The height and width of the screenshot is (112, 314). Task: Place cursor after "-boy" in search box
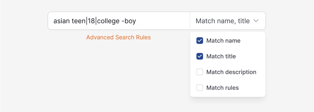136,21
